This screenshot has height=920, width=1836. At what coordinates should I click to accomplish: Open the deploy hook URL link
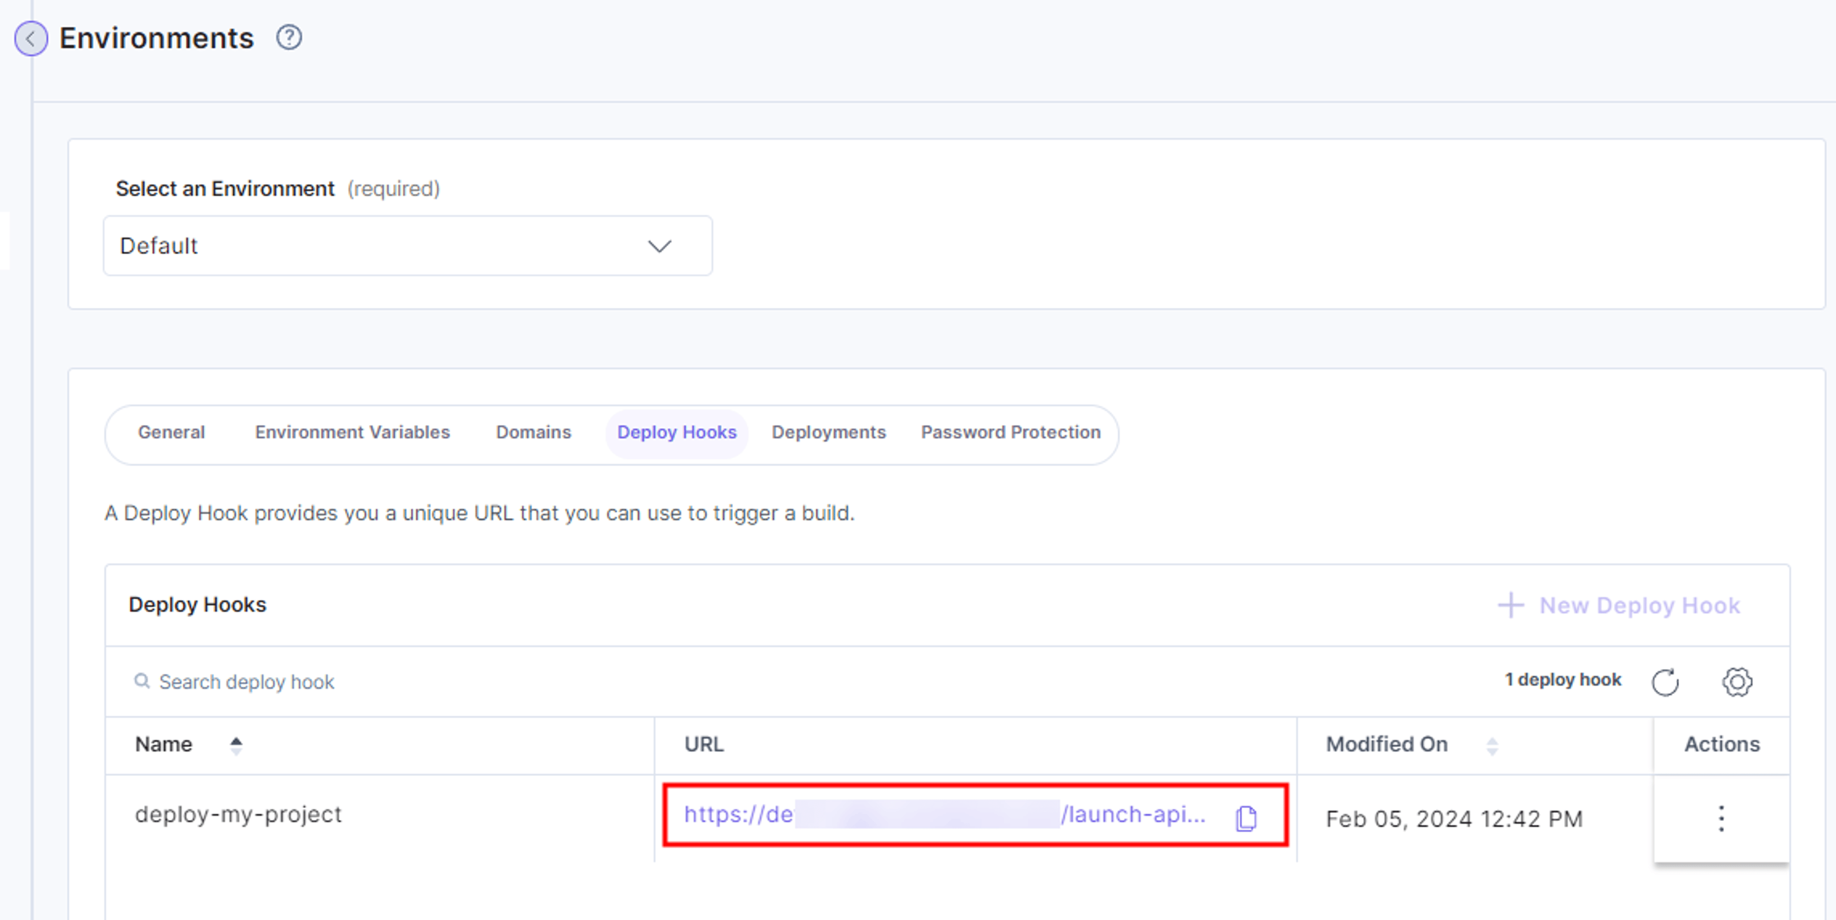tap(944, 814)
